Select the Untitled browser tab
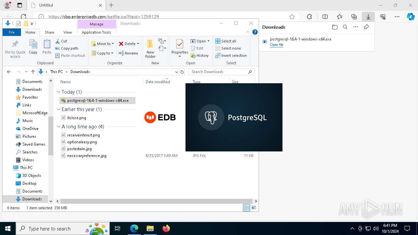The width and height of the screenshot is (418, 235). tap(66, 5)
